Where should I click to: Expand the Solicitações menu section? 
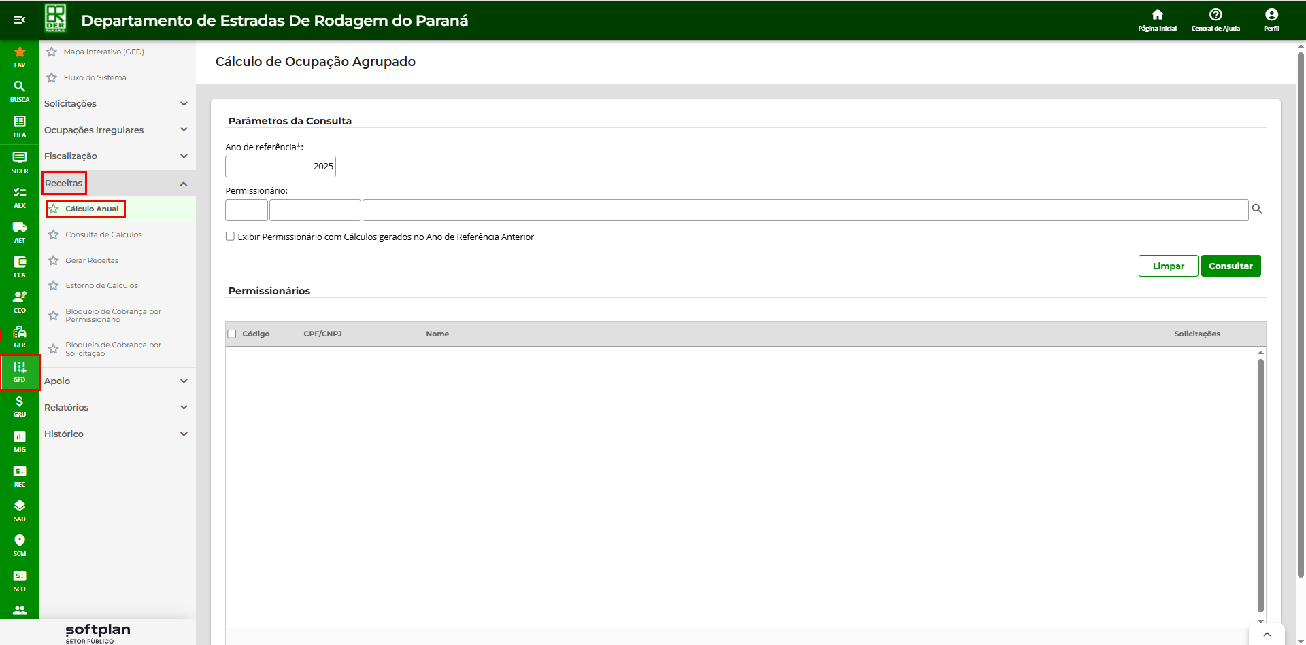point(117,103)
